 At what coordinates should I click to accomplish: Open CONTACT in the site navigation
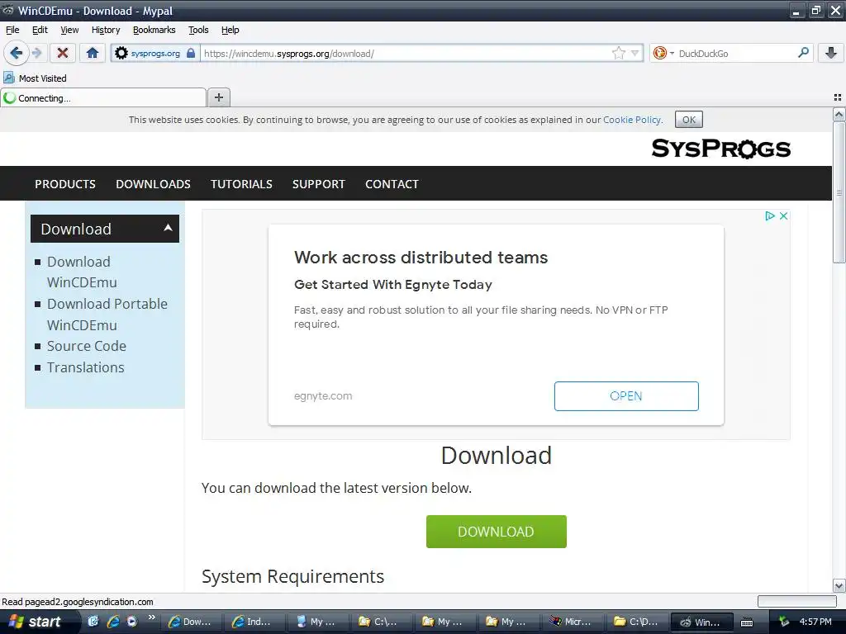point(392,184)
